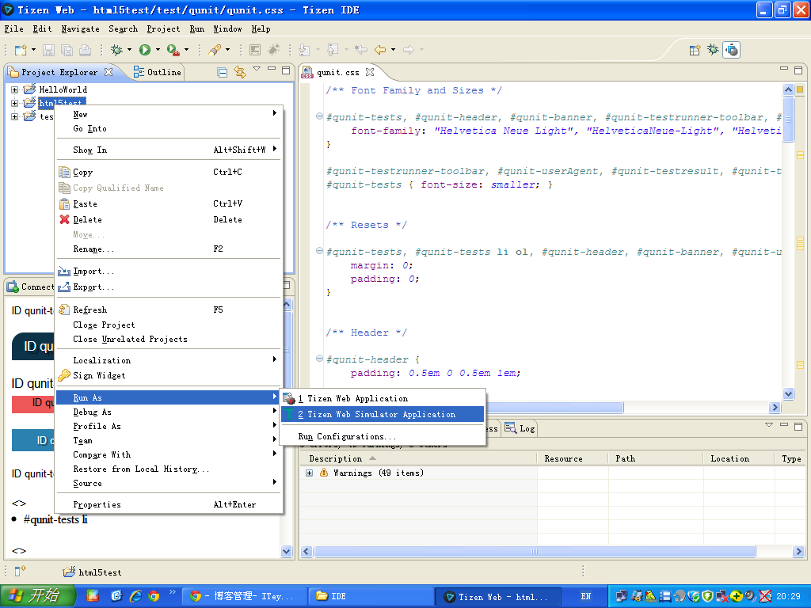Viewport: 811px width, 608px height.
Task: Click the Log tab icon
Action: [511, 428]
